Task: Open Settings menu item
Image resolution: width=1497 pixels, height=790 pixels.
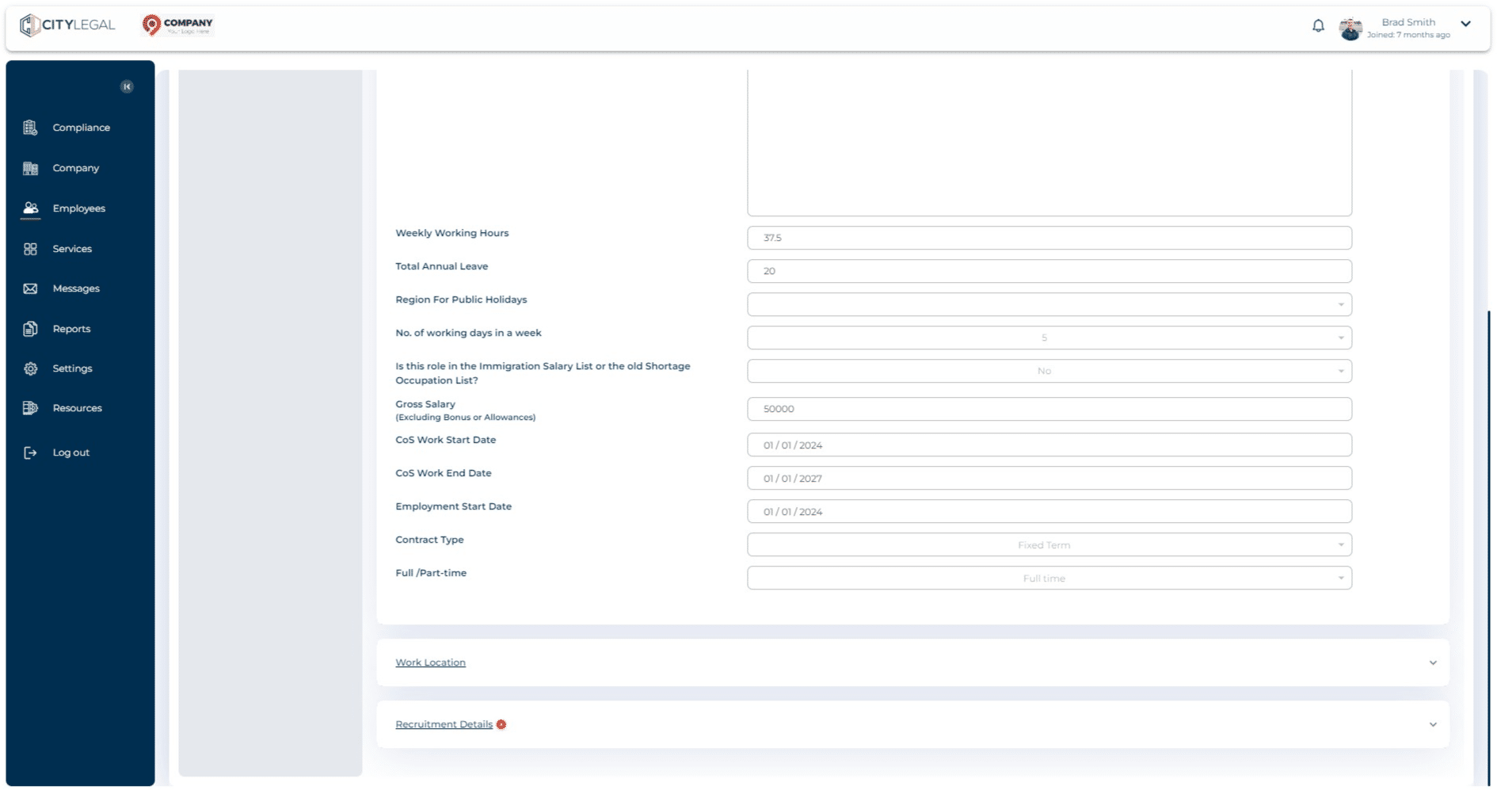Action: (x=72, y=368)
